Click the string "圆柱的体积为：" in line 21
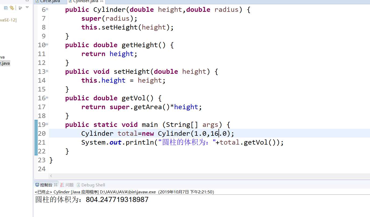 (x=187, y=142)
